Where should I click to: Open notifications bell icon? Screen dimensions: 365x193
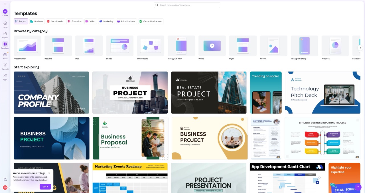[5, 180]
